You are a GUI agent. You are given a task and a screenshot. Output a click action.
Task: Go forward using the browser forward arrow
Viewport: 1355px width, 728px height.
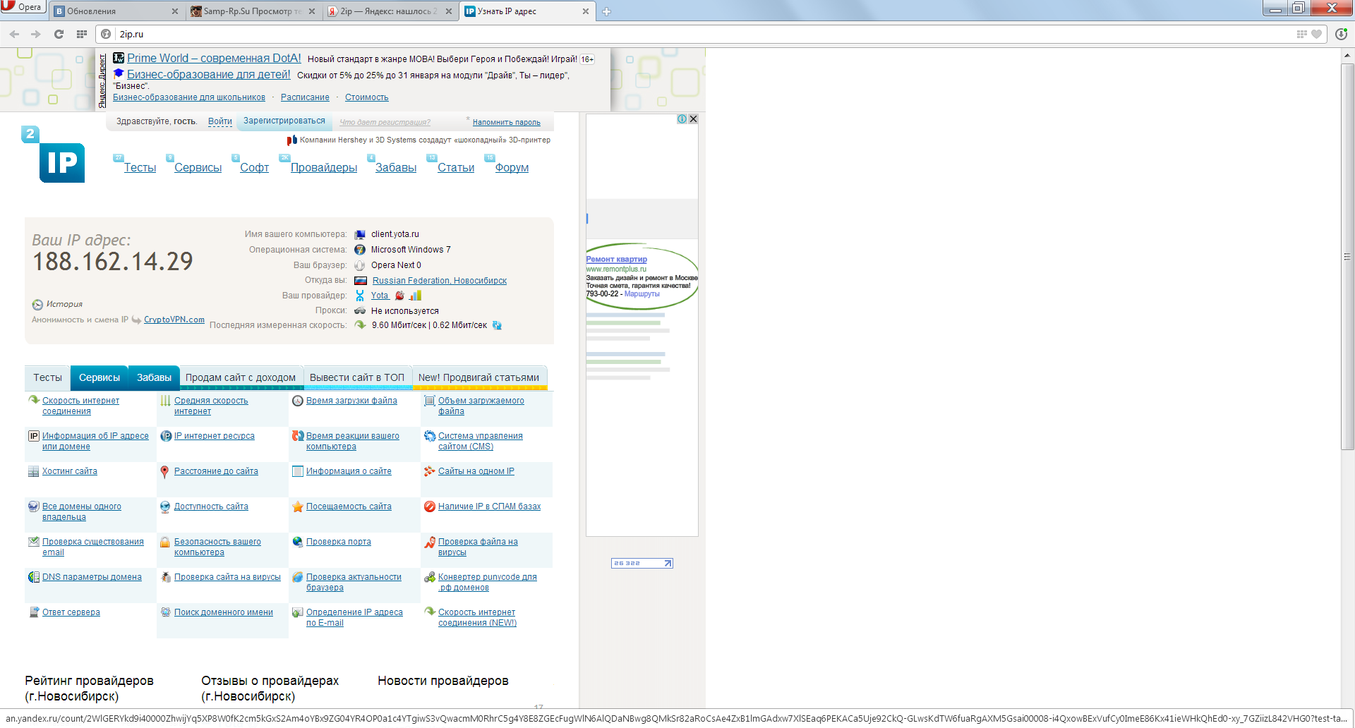click(36, 34)
